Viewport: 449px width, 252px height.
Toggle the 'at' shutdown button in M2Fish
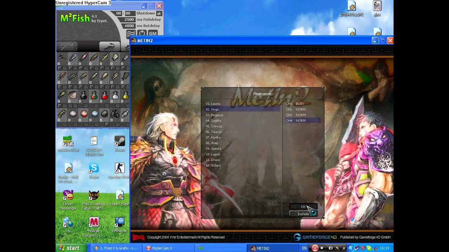click(159, 13)
